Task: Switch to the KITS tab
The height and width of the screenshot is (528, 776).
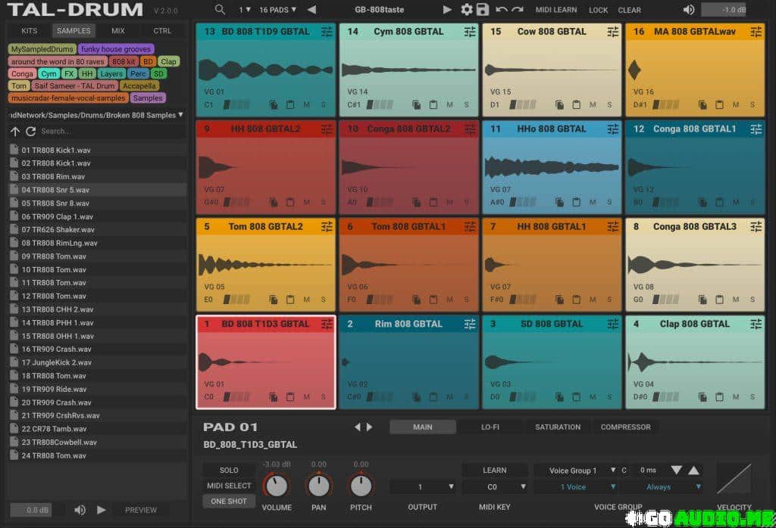Action: [31, 30]
